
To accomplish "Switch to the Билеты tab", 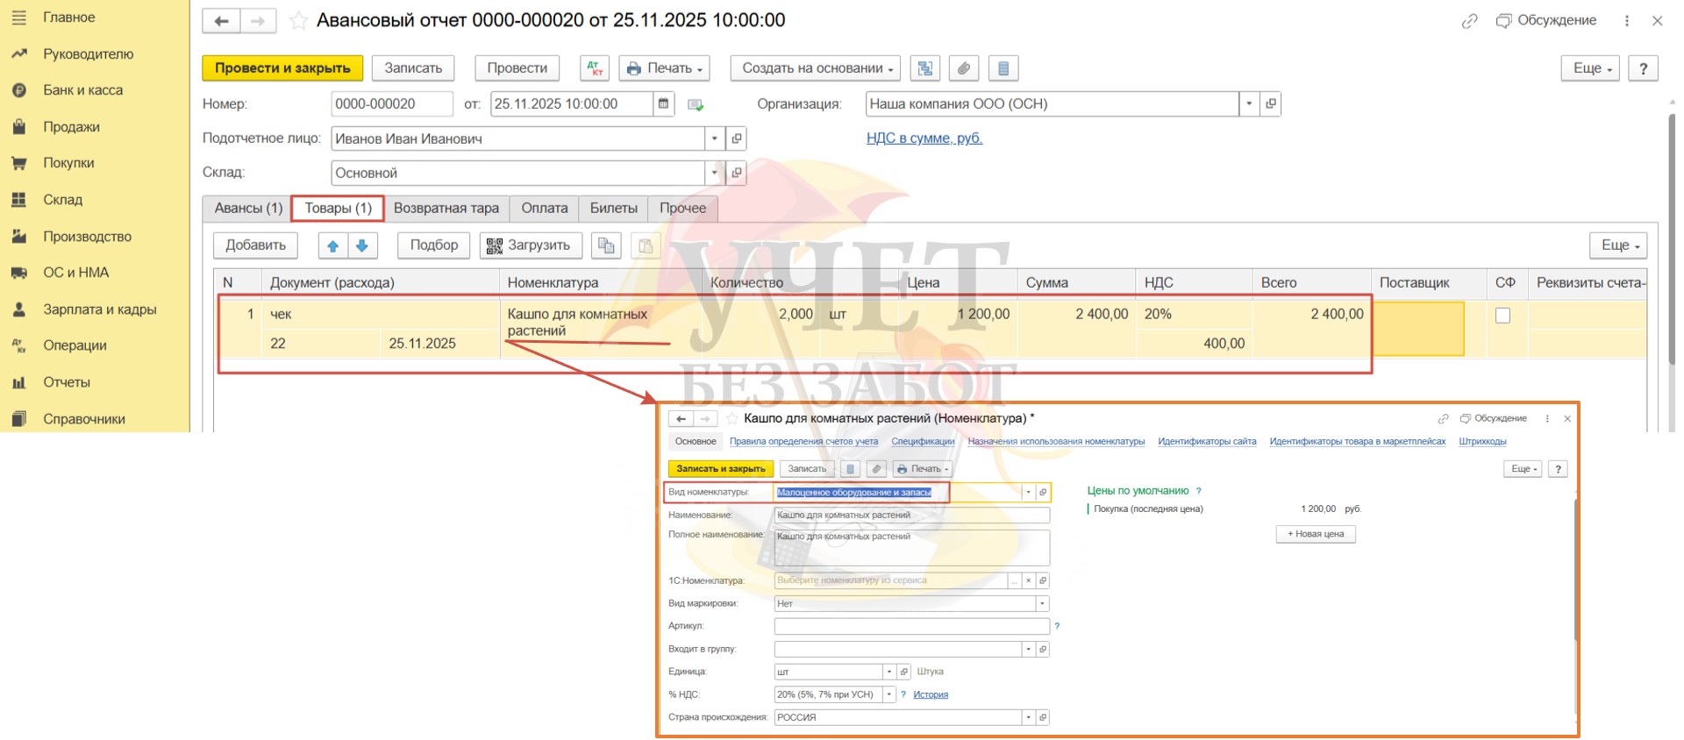I will [x=614, y=209].
